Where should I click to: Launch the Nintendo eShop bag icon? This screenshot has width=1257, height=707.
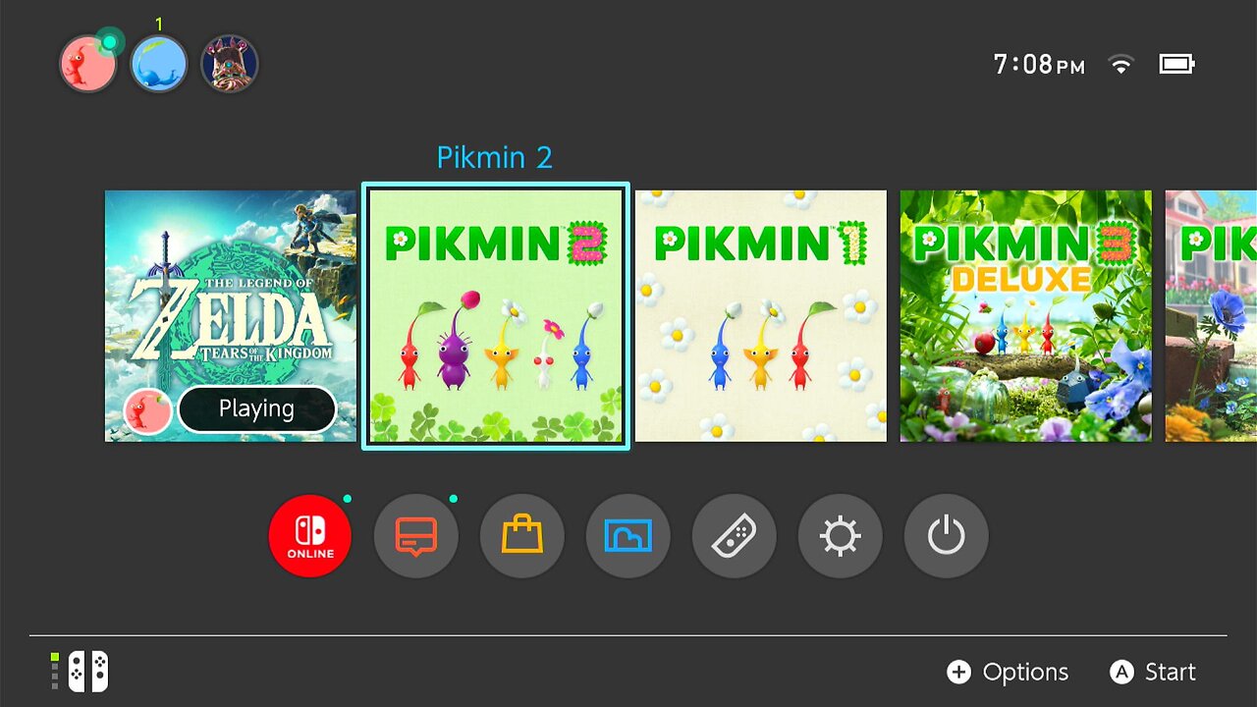tap(521, 536)
